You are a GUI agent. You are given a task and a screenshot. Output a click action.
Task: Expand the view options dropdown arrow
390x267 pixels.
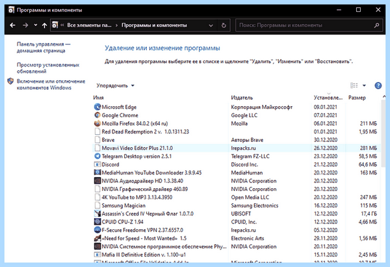[364, 85]
